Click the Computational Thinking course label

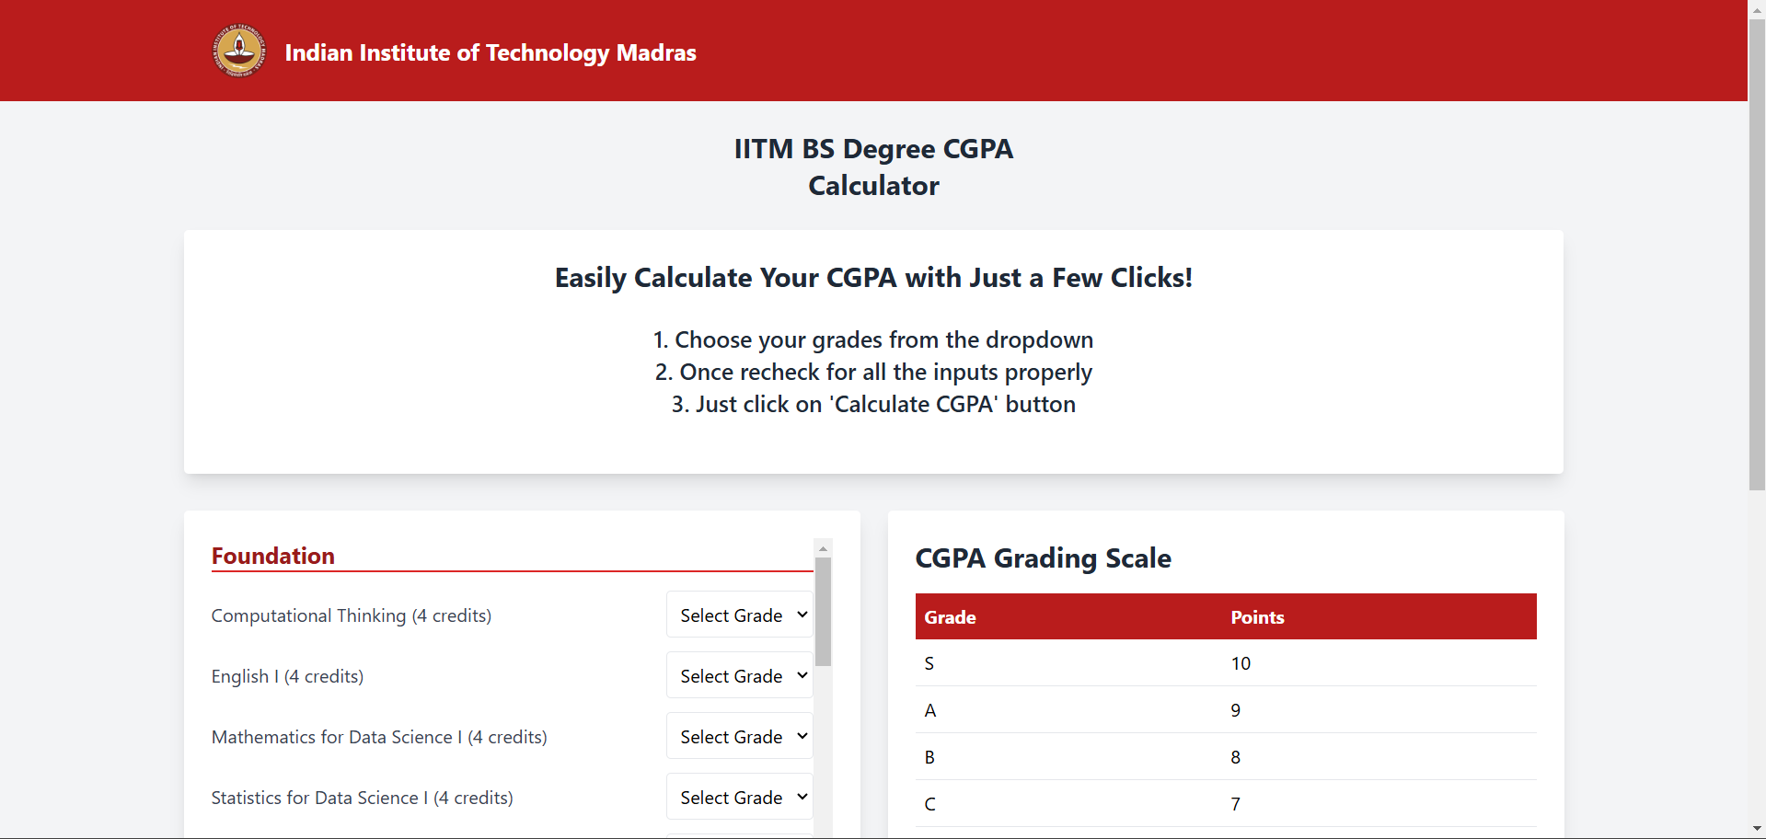pos(351,615)
